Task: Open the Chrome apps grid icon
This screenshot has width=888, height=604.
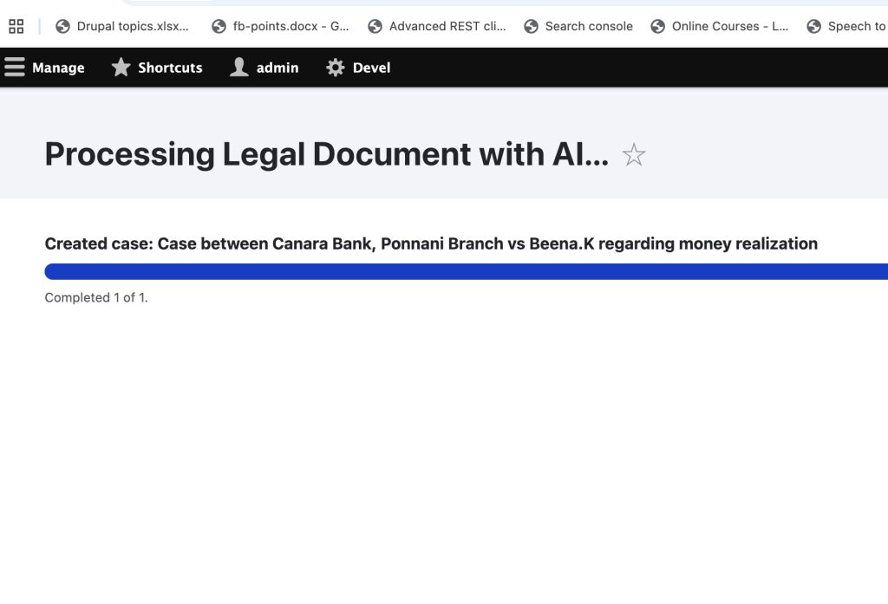Action: pyautogui.click(x=16, y=26)
